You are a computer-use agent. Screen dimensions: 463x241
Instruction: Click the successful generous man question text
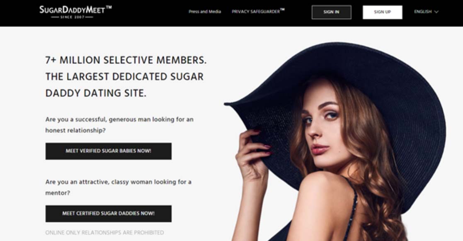(119, 125)
